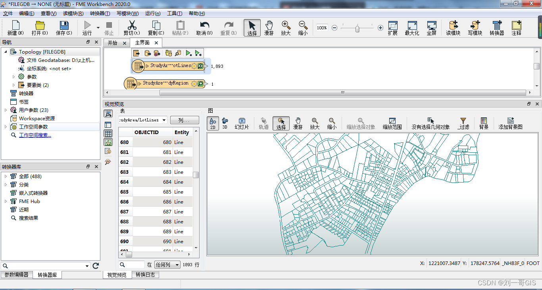Screen dimensions: 542x290
Task: Expand the 用户参数 (23) node
Action: (6, 110)
